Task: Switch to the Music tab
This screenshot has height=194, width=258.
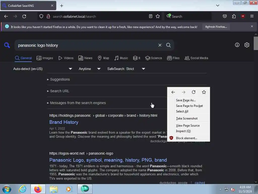Action: coord(121,58)
